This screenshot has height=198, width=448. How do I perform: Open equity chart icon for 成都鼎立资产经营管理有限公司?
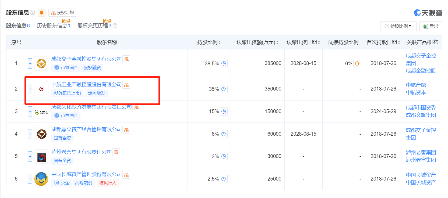[126, 130]
